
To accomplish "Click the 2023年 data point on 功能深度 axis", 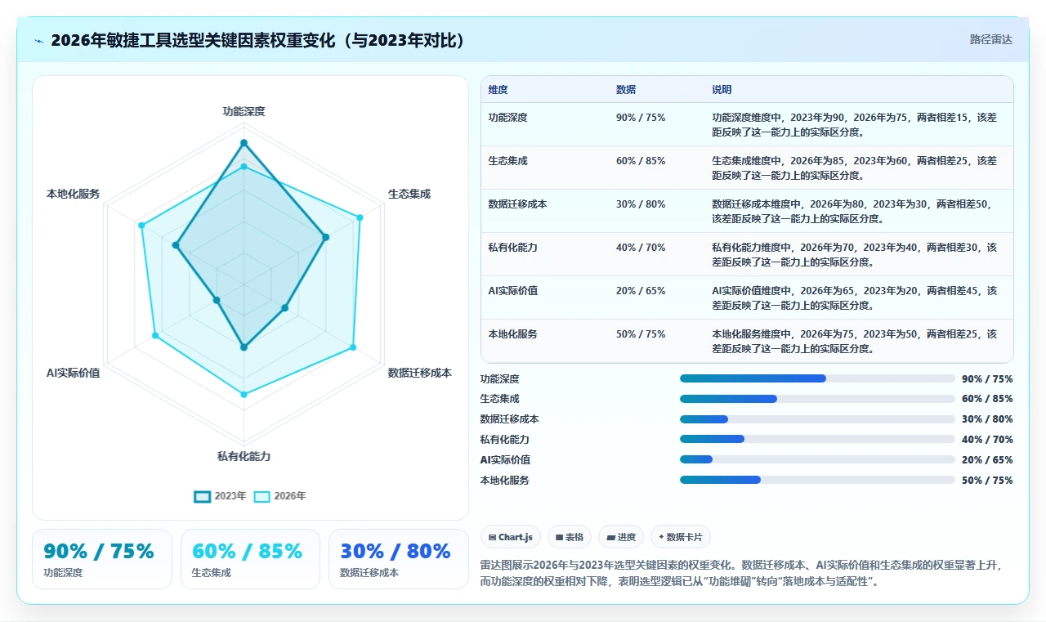I will tap(244, 143).
